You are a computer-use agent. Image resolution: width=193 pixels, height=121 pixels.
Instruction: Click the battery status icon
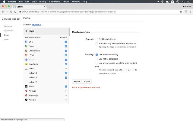coord(168,2)
